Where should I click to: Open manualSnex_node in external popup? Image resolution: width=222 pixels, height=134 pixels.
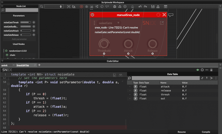click(162, 23)
